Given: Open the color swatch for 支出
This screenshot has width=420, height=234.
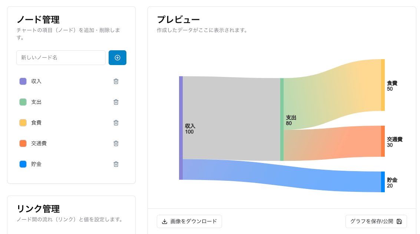Looking at the screenshot, I should click(x=23, y=102).
